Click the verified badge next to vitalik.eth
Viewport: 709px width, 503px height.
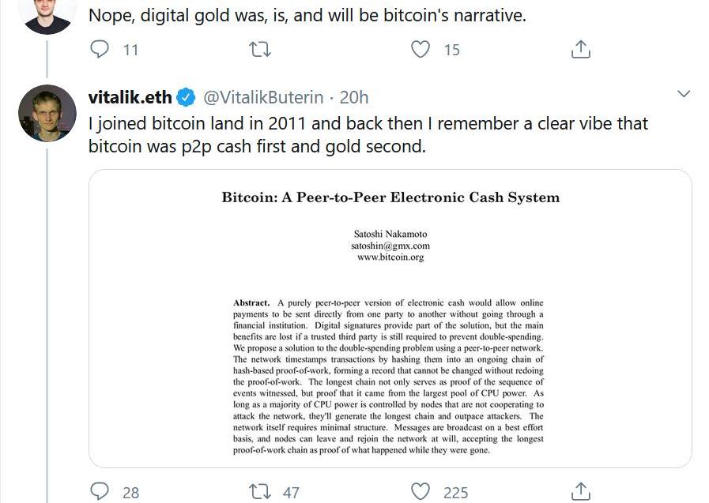tap(187, 97)
